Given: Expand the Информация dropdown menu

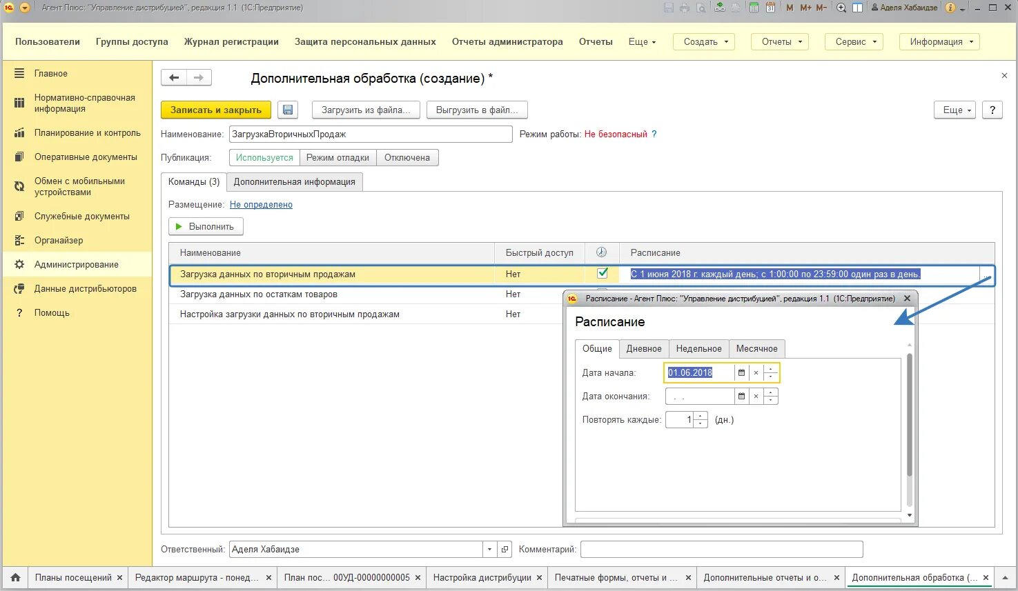Looking at the screenshot, I should 939,41.
